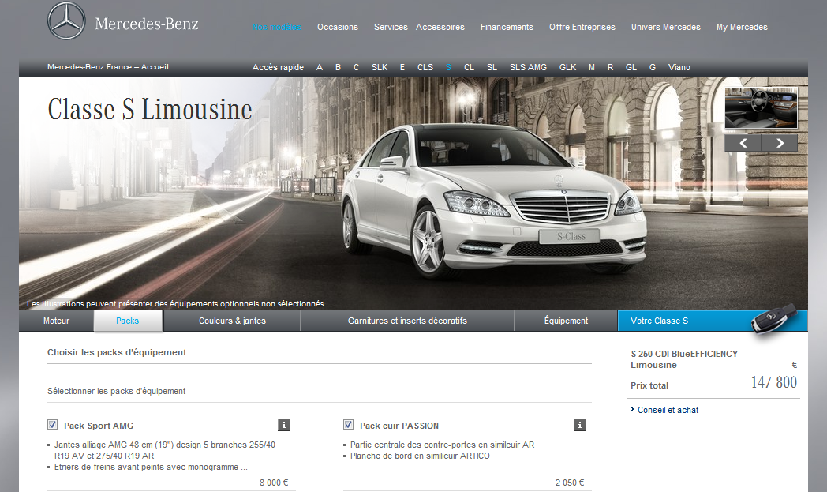Click the Classe S Limousine heading
Screen dimensions: 827x492
[150, 109]
